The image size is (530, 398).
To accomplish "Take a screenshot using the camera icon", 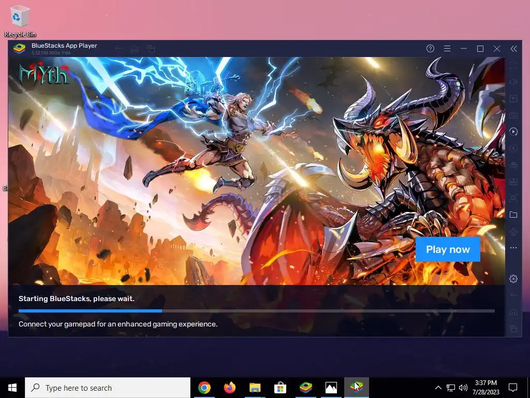I will pos(513,198).
